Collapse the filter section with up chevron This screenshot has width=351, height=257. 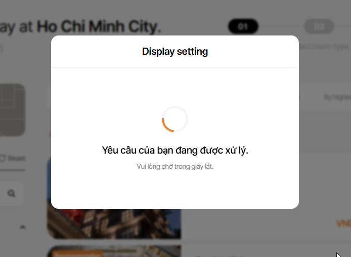[x=22, y=227]
